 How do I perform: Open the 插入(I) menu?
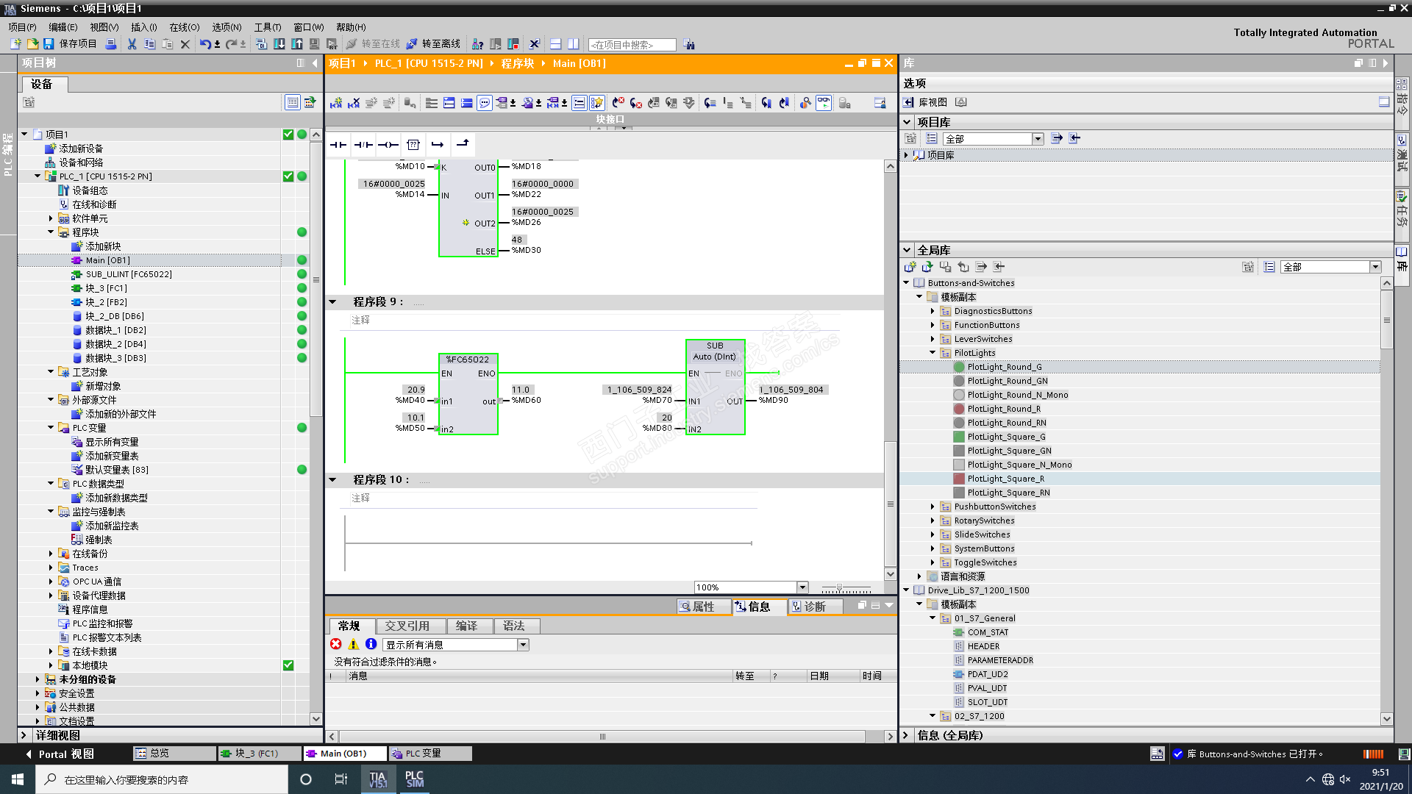pos(143,27)
